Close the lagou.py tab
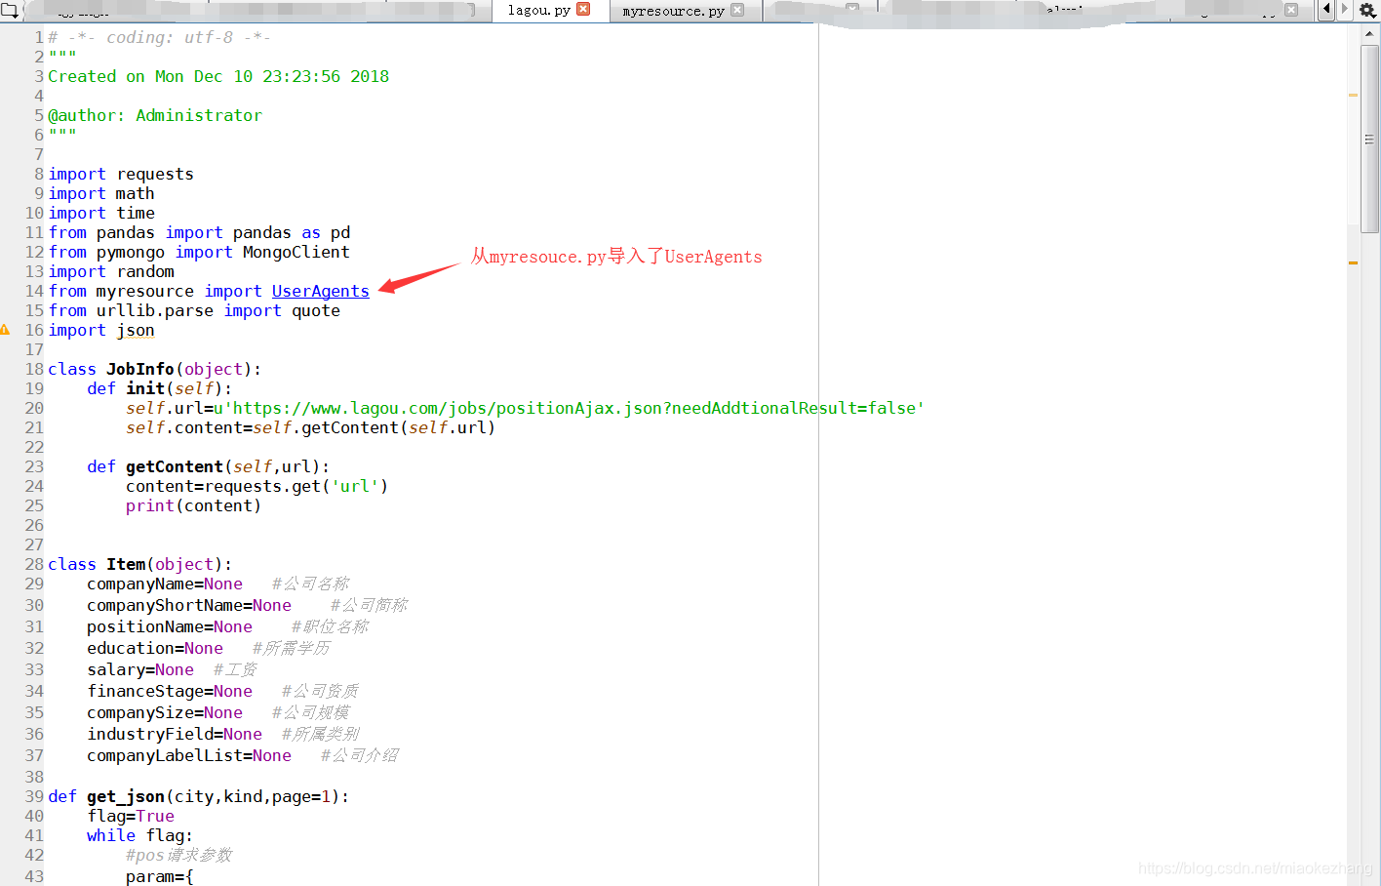The height and width of the screenshot is (886, 1381). point(583,10)
